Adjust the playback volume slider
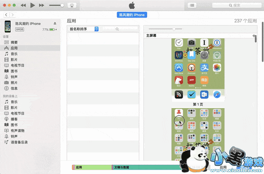The height and width of the screenshot is (174, 264). click(56, 5)
